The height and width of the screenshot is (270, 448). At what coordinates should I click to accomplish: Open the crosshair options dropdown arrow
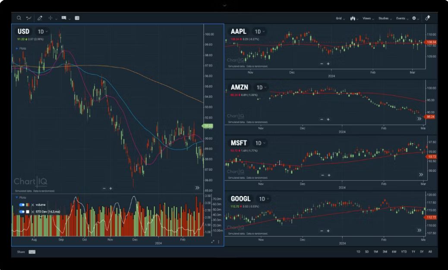(x=56, y=19)
